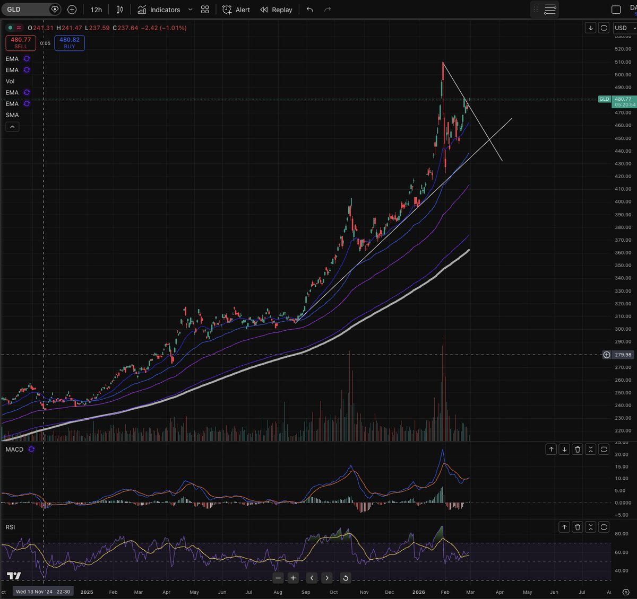Open the 12h timeframe dropdown

tap(96, 10)
